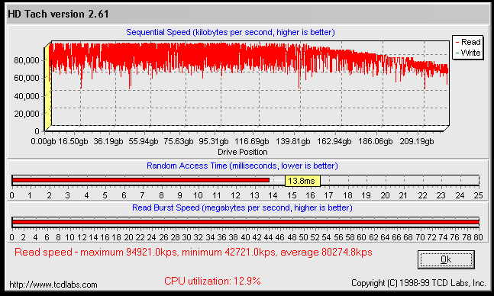Click the Read speed maximum summary line
494x296 pixels.
193,253
